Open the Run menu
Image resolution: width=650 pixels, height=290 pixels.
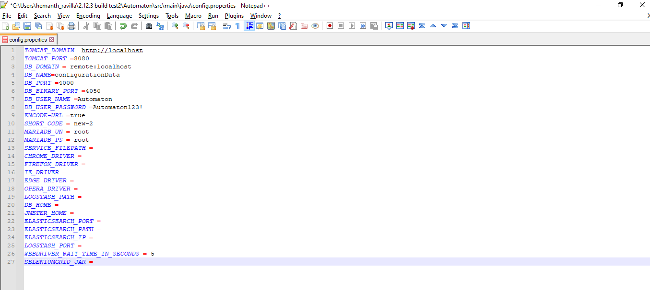coord(213,16)
